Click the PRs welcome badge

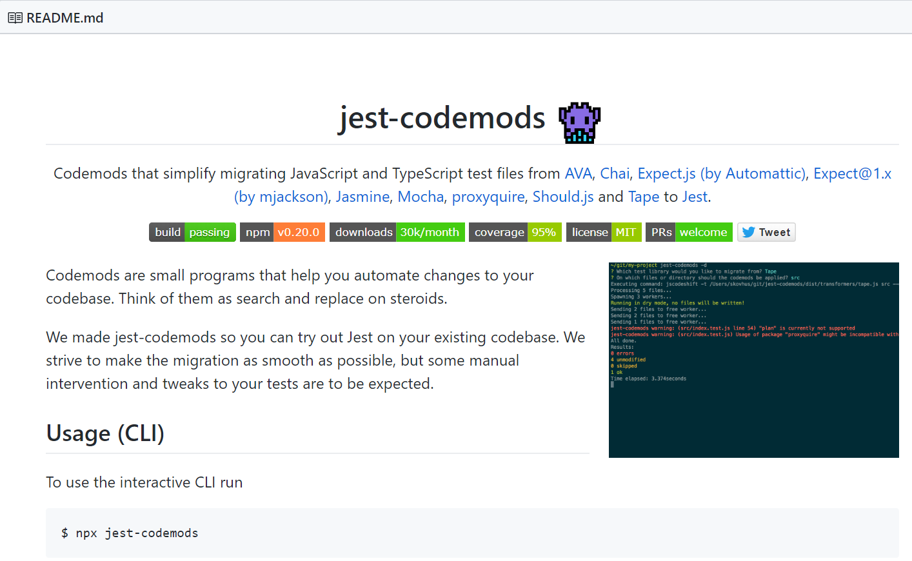click(x=689, y=232)
